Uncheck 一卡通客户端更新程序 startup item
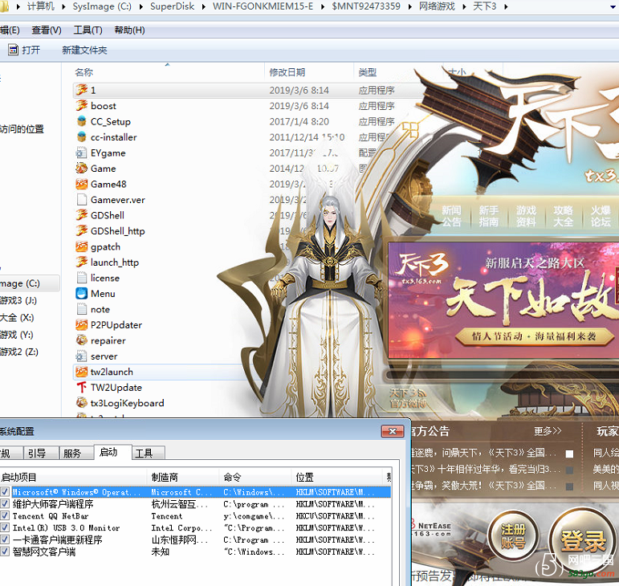The width and height of the screenshot is (619, 586). pyautogui.click(x=5, y=539)
